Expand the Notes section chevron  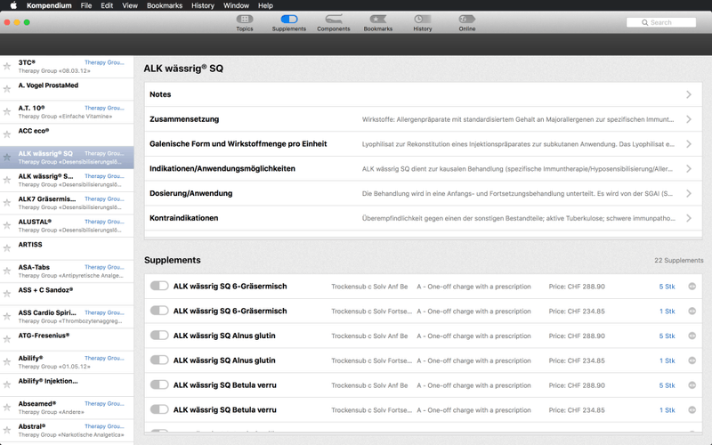pyautogui.click(x=689, y=94)
